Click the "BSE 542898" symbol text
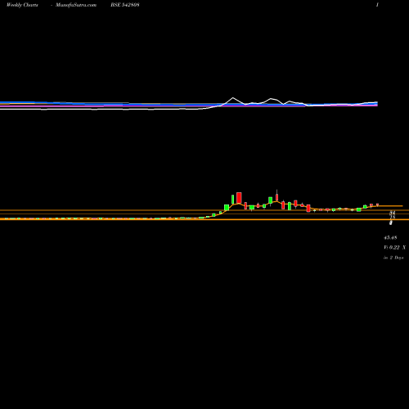409x409 pixels. pos(125,5)
